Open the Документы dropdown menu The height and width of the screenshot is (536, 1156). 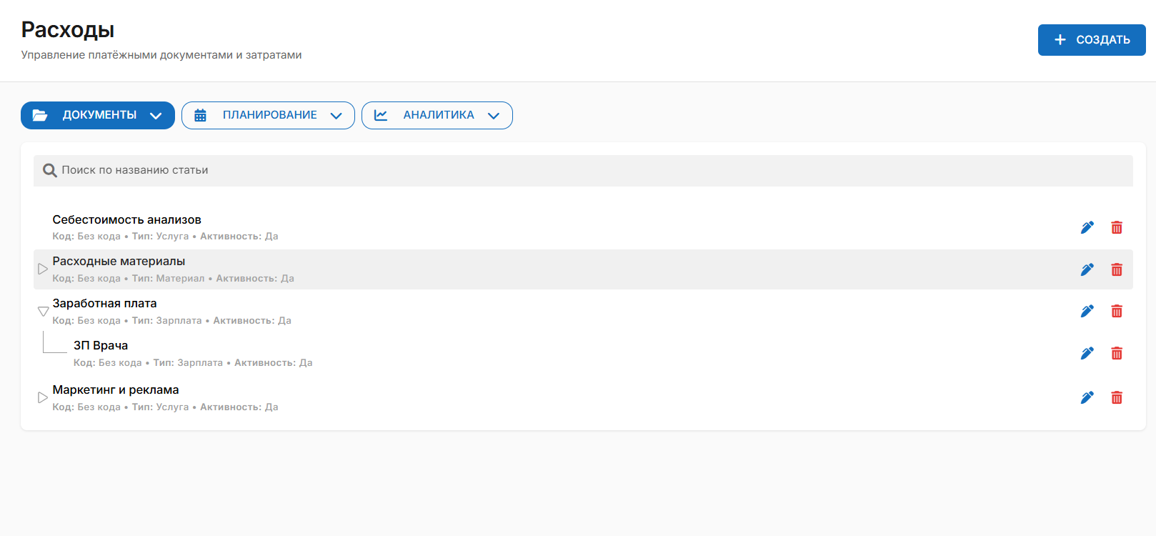click(98, 115)
